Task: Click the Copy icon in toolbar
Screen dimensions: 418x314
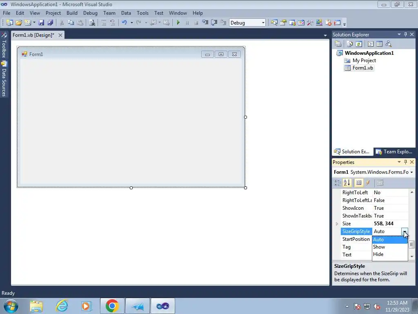Action: pos(71,23)
